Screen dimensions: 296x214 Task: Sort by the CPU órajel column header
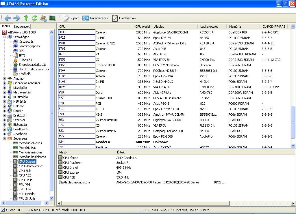142,27
